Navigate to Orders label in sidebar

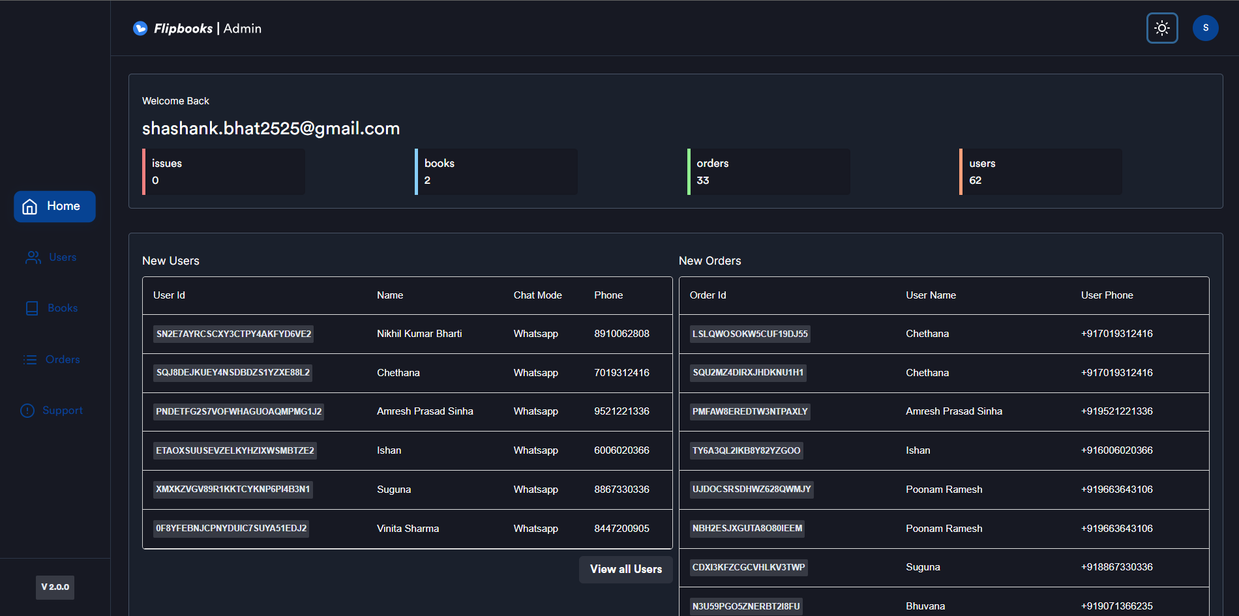63,360
